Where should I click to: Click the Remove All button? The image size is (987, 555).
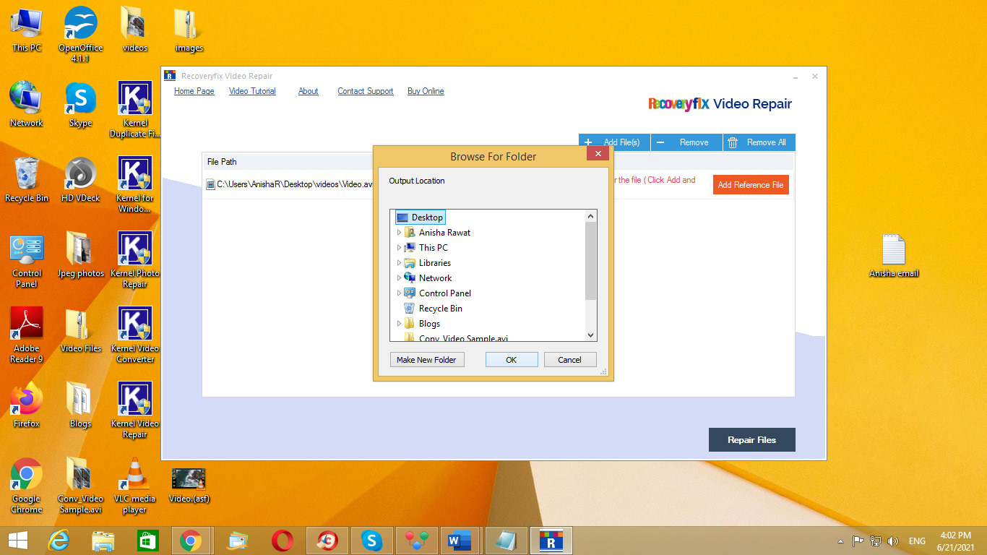pos(759,142)
